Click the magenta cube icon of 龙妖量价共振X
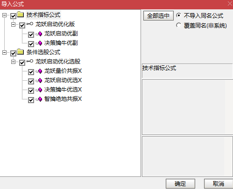 click(x=40, y=71)
